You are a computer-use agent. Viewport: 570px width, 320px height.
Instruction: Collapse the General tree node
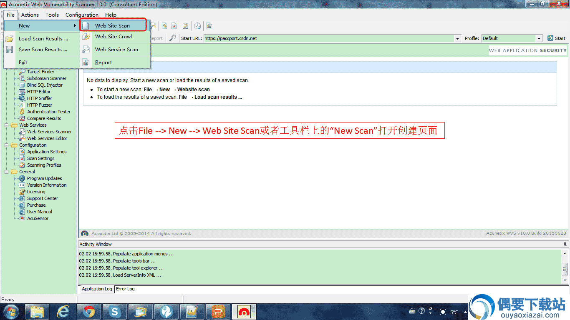(7, 172)
